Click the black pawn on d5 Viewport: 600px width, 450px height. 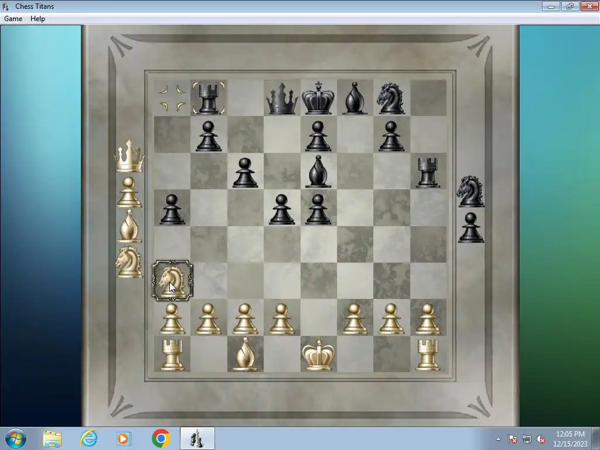282,209
